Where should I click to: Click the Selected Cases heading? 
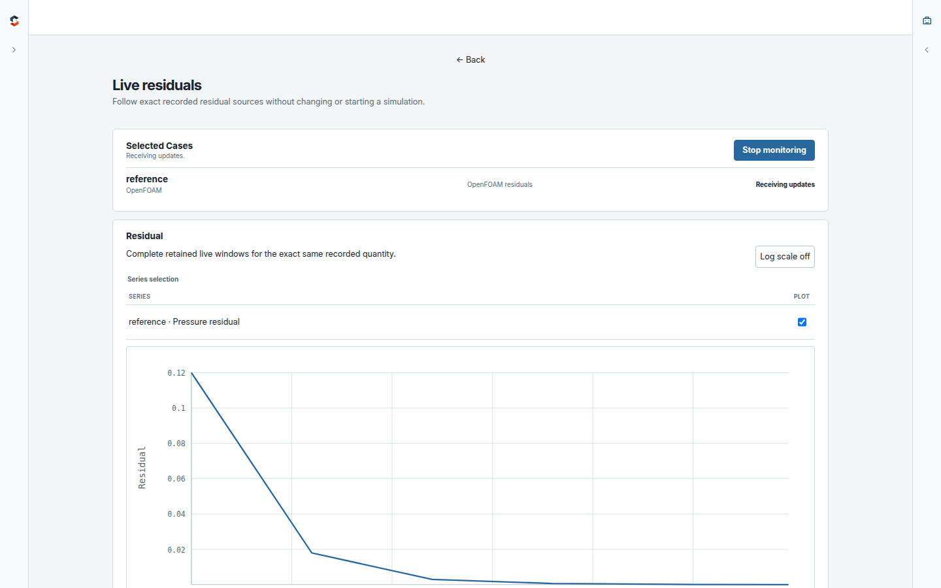pyautogui.click(x=159, y=146)
